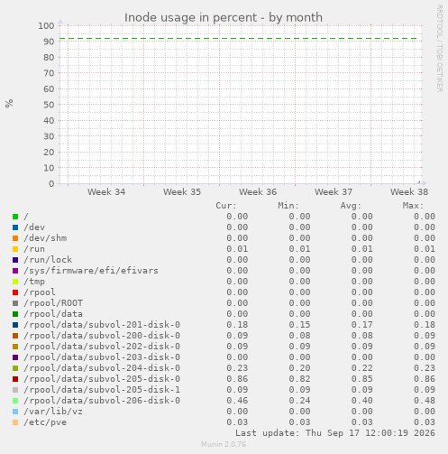Click the orange /dev/shm legend swatch
Viewport: 448px width, 454px height.
[15, 238]
